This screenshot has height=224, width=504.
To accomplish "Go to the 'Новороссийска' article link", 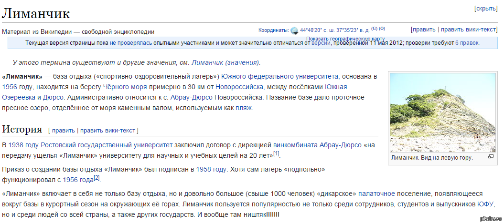I will pos(239,87).
